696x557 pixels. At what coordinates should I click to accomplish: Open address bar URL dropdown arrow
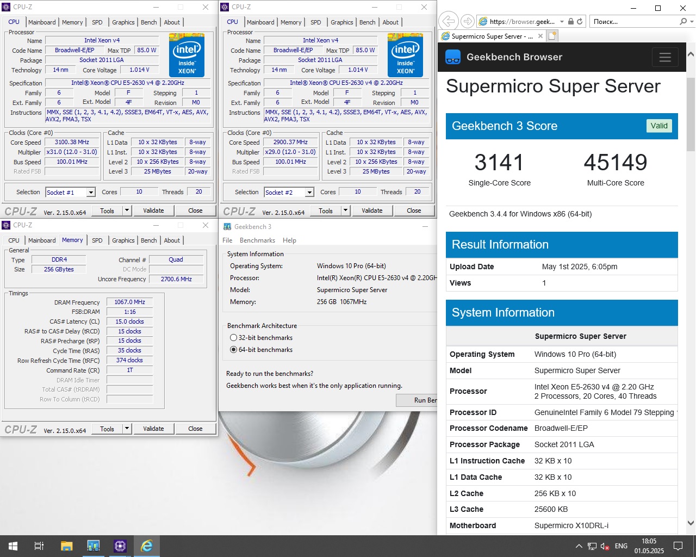point(562,21)
